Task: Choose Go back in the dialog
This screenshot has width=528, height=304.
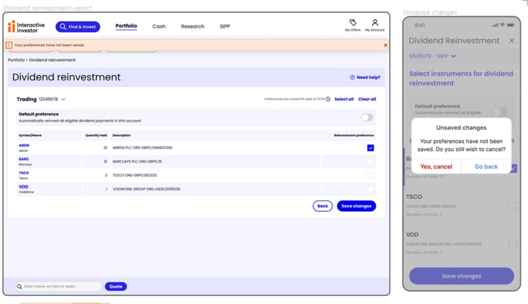Action: (x=486, y=166)
